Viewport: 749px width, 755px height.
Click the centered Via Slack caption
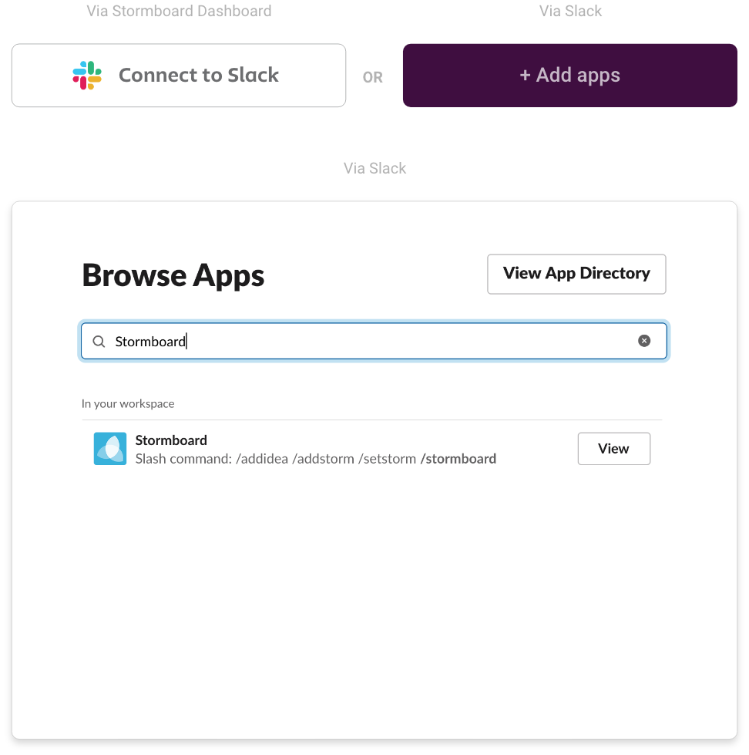pos(374,168)
